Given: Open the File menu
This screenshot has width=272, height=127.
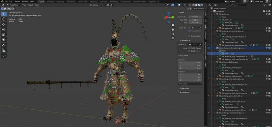Looking at the screenshot, I should (x=6, y=1).
